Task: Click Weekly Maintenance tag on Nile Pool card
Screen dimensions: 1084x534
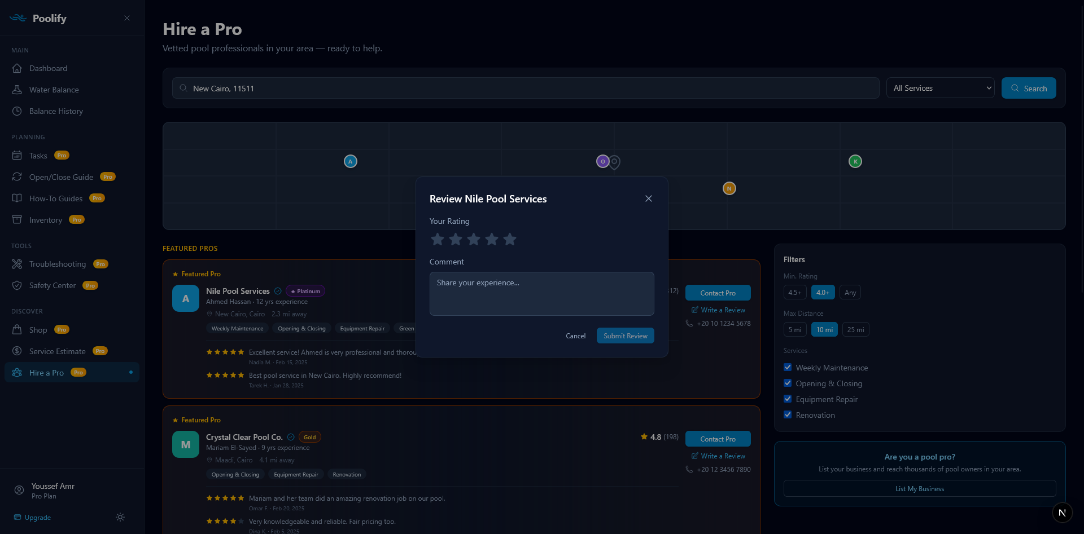Action: pyautogui.click(x=237, y=328)
